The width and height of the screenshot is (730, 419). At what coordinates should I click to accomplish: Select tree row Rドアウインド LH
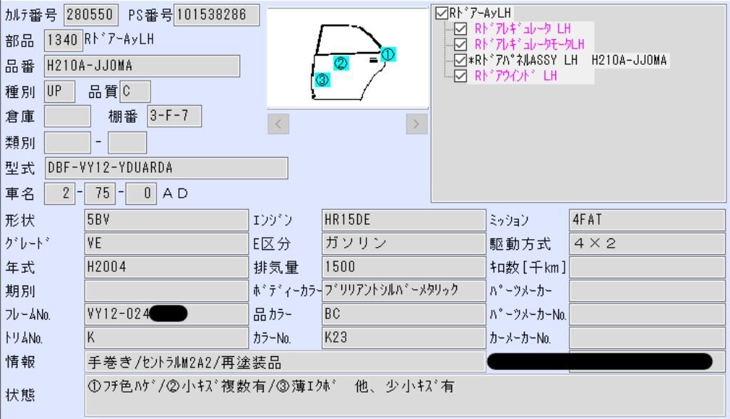point(515,76)
